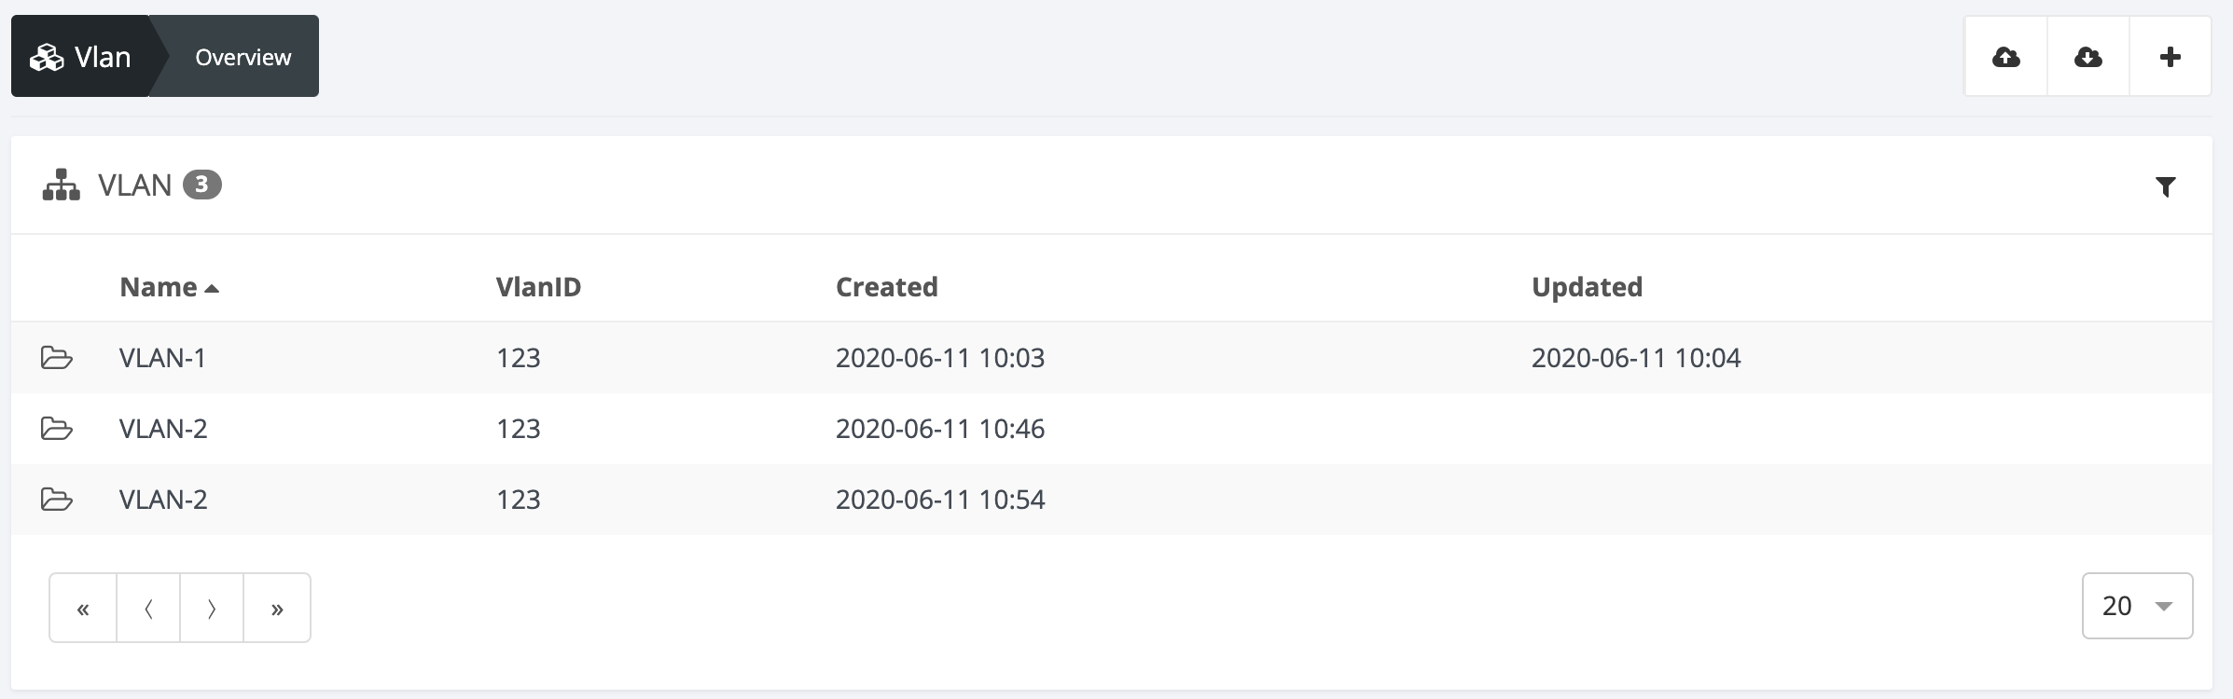2233x699 pixels.
Task: Click the VLAN count badge showing 3
Action: pyautogui.click(x=204, y=185)
